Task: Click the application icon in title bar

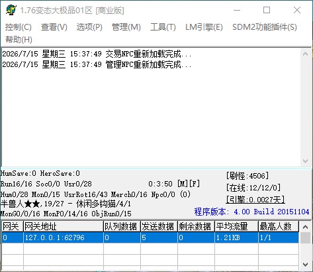Action: 11,10
